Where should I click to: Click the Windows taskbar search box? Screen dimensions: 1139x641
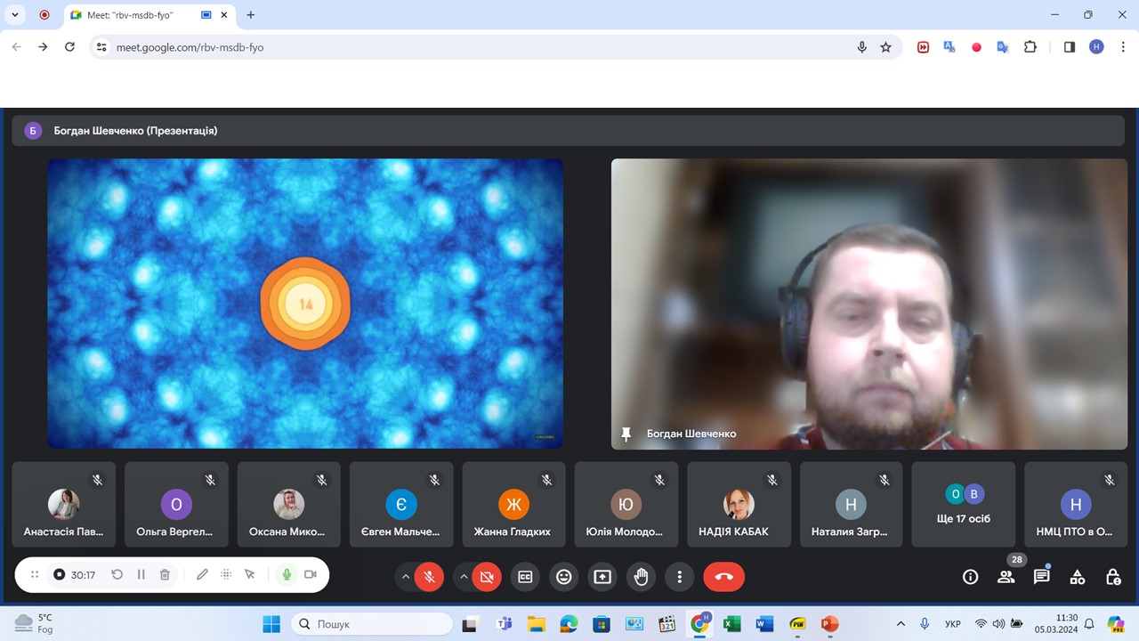point(372,624)
